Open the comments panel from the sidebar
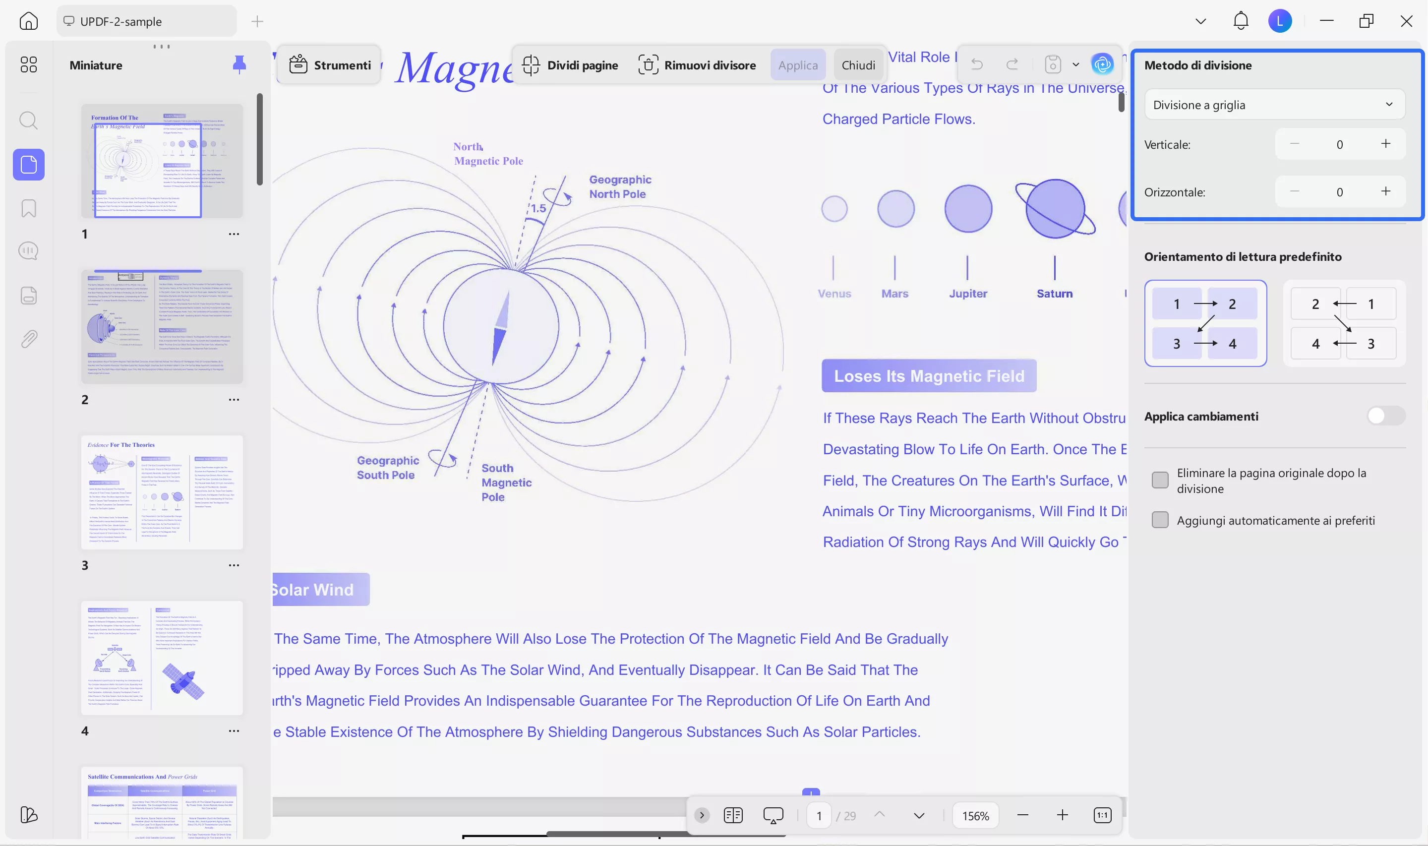The width and height of the screenshot is (1428, 846). point(28,250)
